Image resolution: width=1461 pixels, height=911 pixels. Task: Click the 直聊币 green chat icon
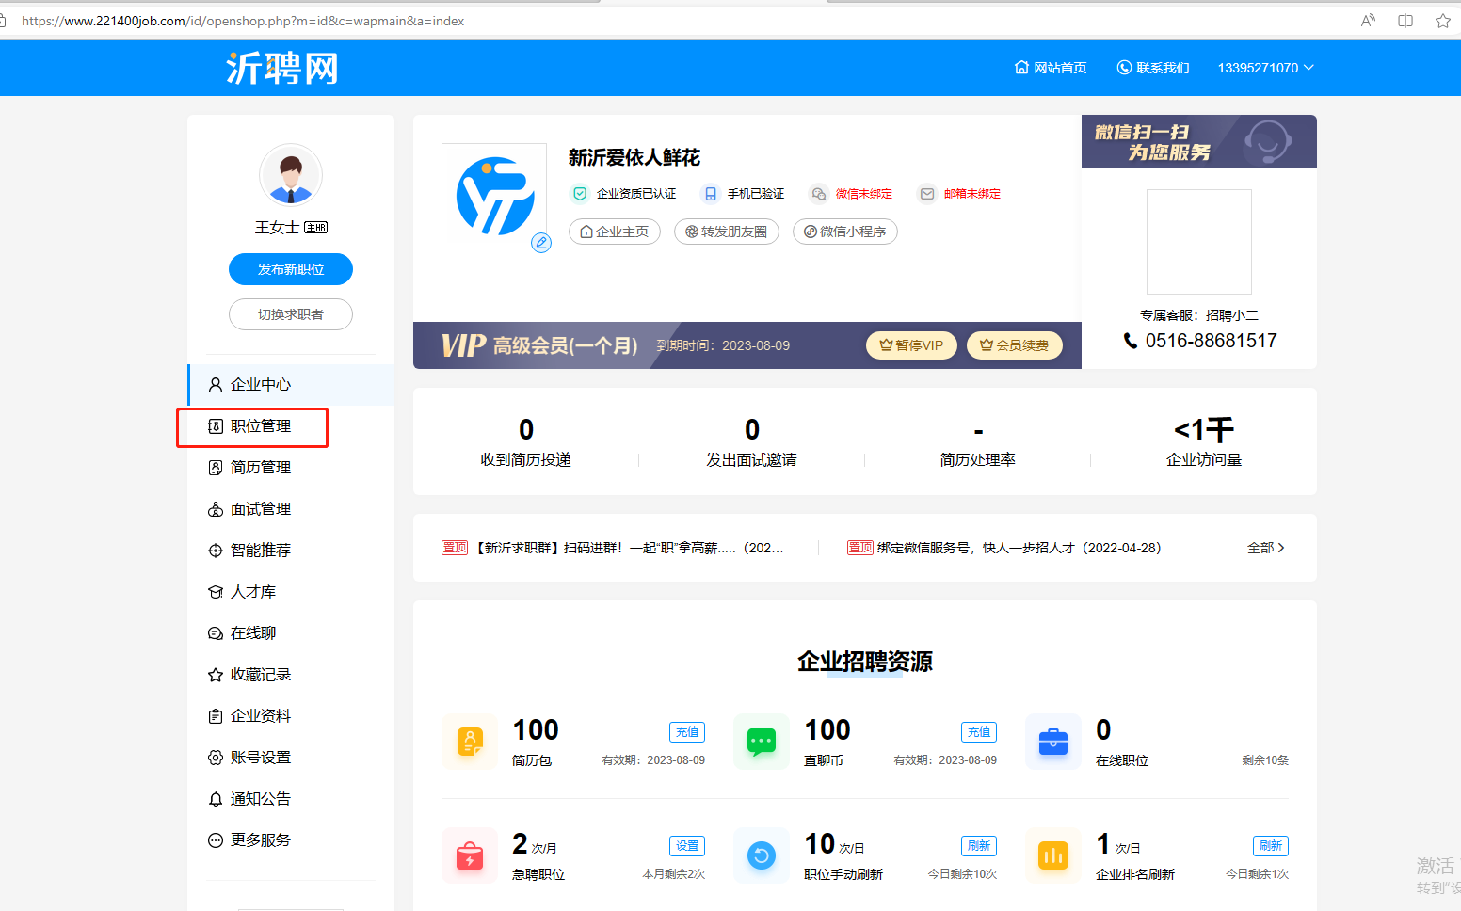(x=762, y=742)
